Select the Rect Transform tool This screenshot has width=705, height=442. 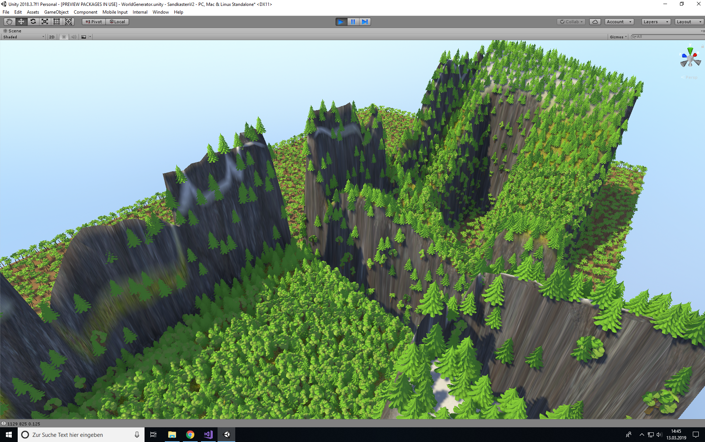(57, 22)
